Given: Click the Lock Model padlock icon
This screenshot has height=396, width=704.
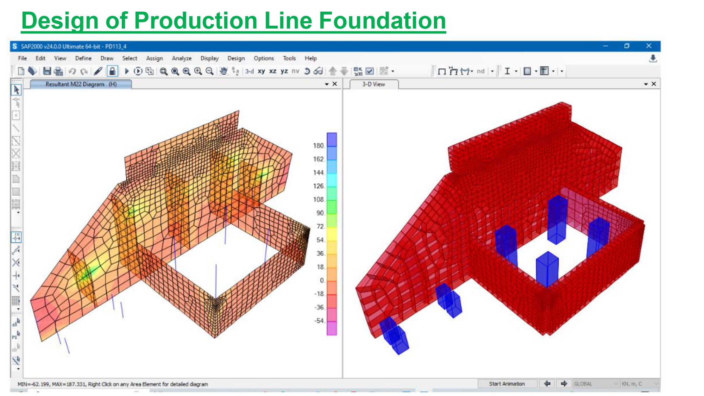Looking at the screenshot, I should click(x=112, y=71).
